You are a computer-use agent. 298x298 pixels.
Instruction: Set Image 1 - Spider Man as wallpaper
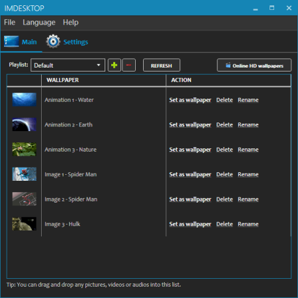pyautogui.click(x=190, y=174)
